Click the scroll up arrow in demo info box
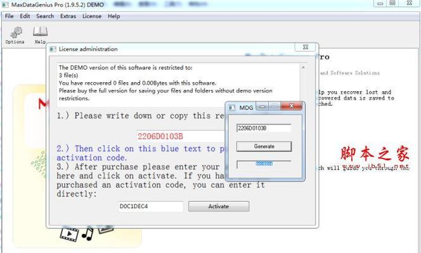The height and width of the screenshot is (253, 421). (303, 68)
